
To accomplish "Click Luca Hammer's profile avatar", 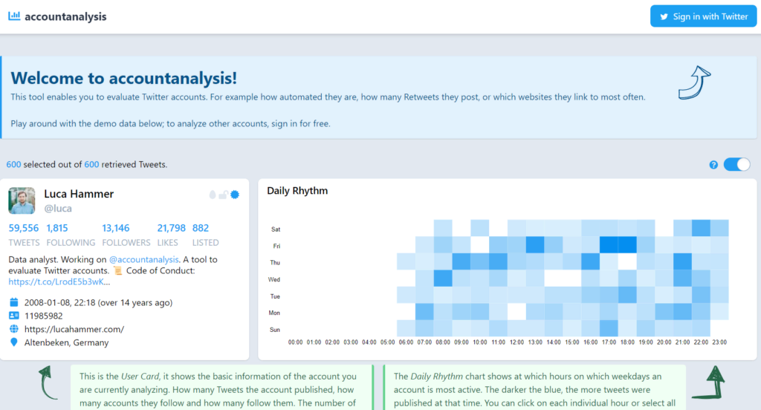I will 22,201.
